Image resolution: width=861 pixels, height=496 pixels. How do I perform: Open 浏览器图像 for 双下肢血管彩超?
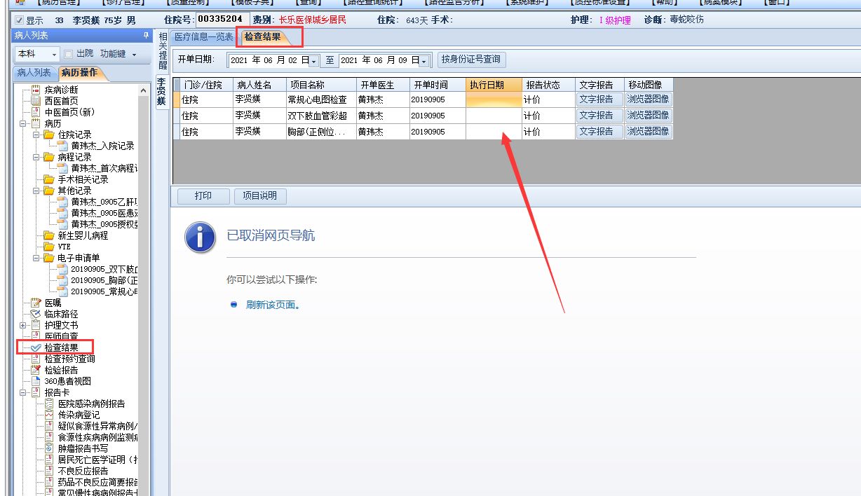pos(649,116)
